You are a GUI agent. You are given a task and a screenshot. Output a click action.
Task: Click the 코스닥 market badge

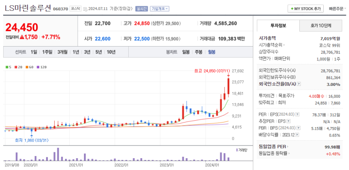75,9
